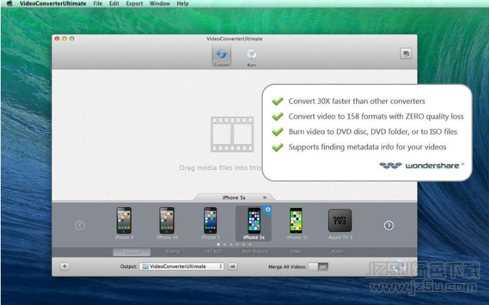
Task: Choose the iPhone 4 device preset
Action: [124, 223]
